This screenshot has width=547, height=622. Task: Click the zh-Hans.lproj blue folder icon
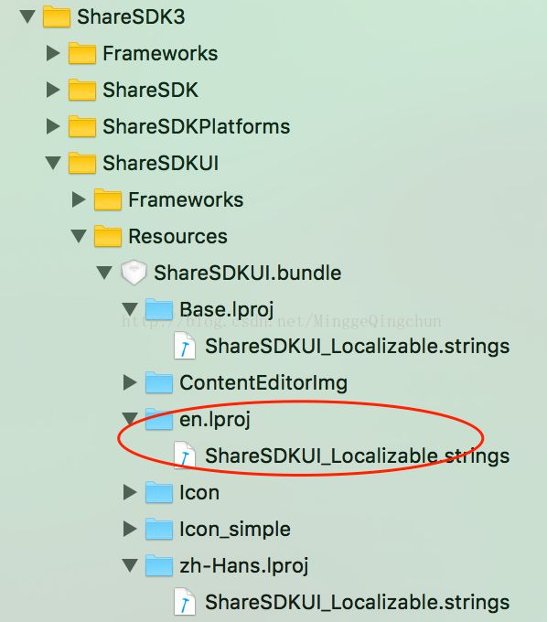coord(158,565)
